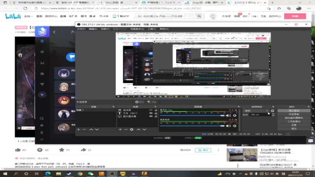Open OBS 工具(T) menu
The width and height of the screenshot is (315, 177).
tap(152, 29)
